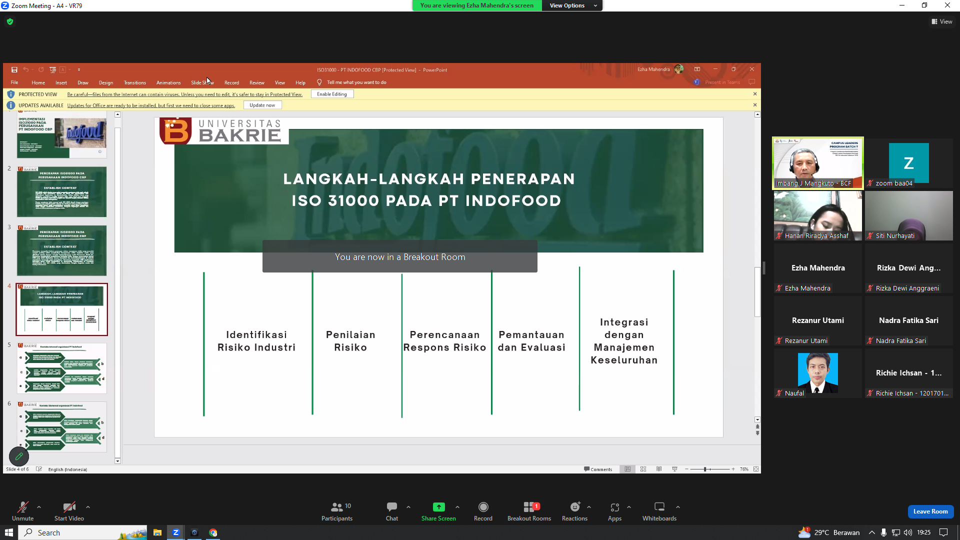The image size is (960, 540).
Task: Select slide 5 thumbnail
Action: click(62, 368)
